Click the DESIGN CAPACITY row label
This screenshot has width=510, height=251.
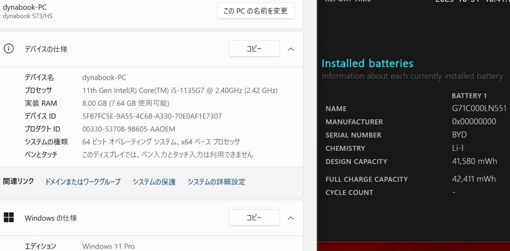pos(356,162)
